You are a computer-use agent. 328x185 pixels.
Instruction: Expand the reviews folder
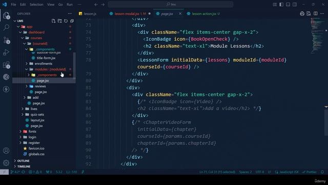[x=27, y=86]
